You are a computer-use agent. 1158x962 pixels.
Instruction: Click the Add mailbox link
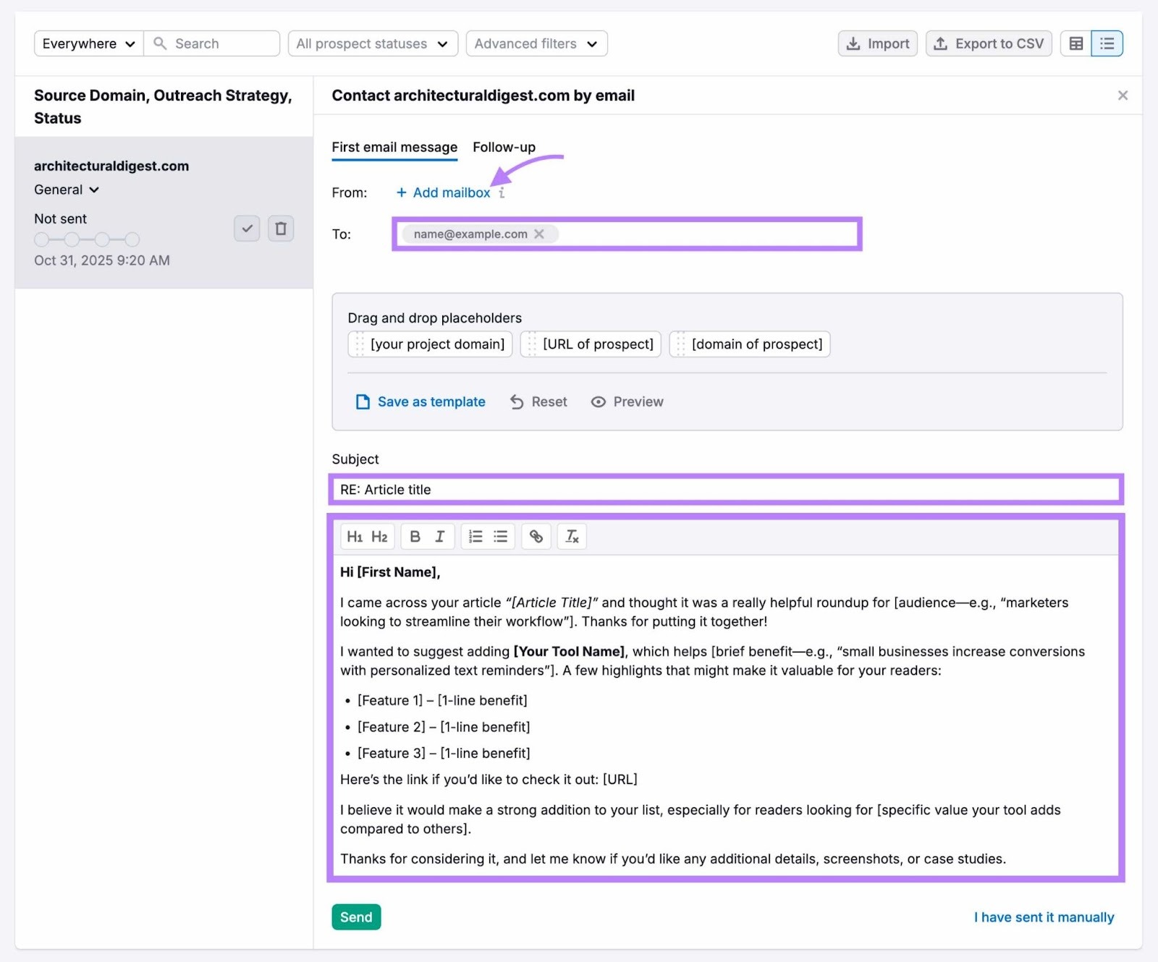[x=442, y=192]
